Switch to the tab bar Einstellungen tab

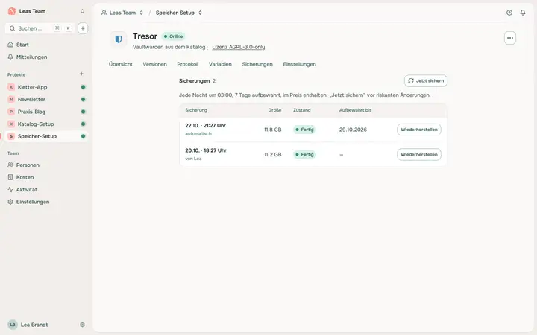299,64
